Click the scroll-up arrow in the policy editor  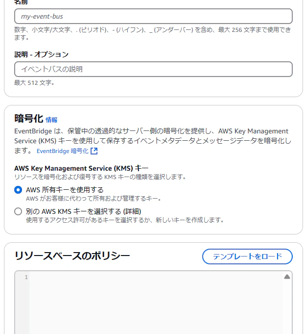[287, 277]
